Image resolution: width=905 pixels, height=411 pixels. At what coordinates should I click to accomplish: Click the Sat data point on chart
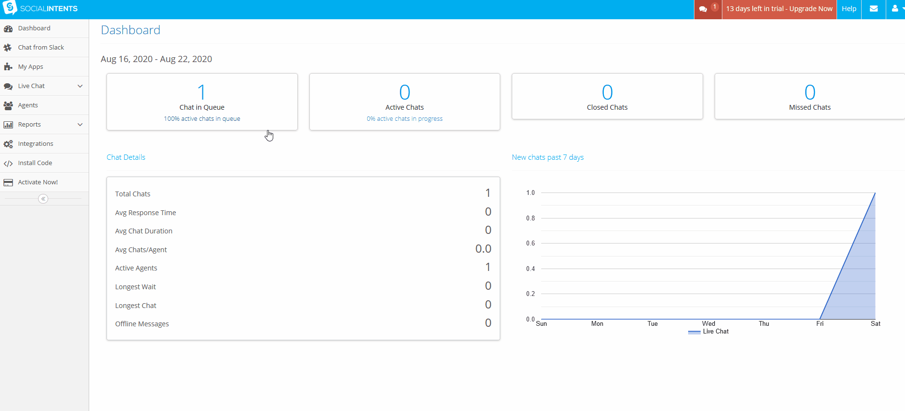(875, 193)
